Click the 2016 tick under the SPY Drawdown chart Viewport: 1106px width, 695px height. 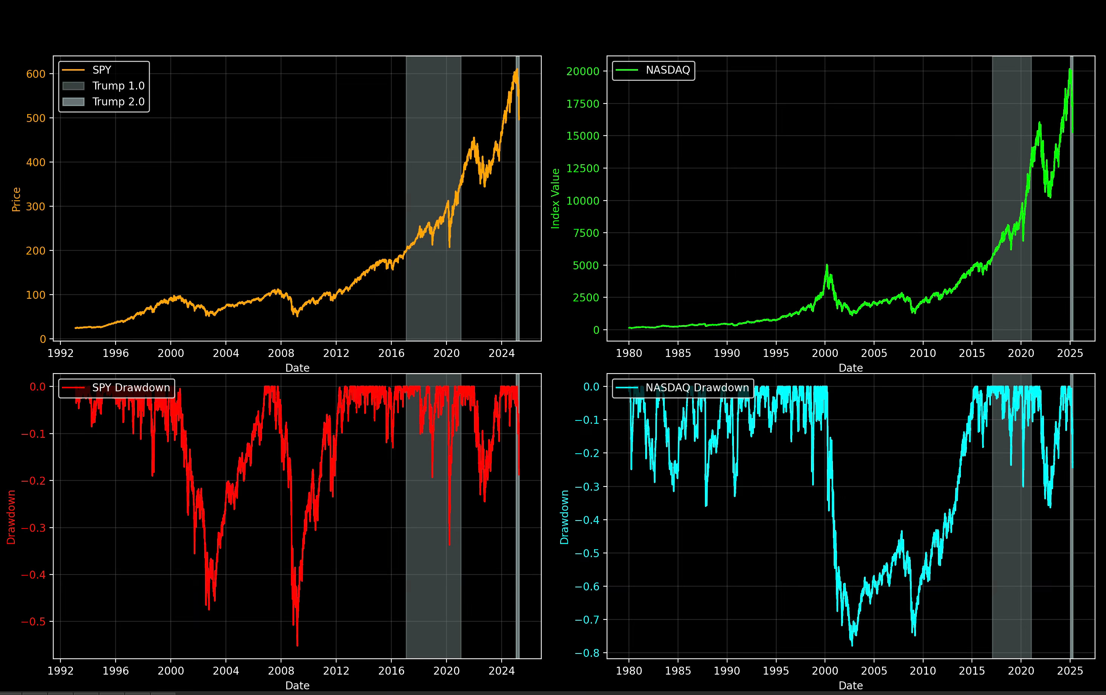(391, 671)
